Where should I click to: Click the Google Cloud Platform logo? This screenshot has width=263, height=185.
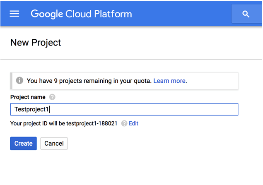pos(81,14)
